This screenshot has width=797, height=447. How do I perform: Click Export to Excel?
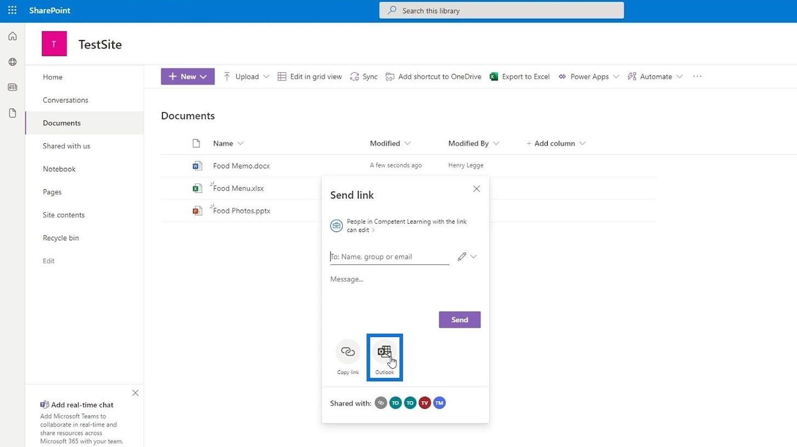click(x=519, y=77)
